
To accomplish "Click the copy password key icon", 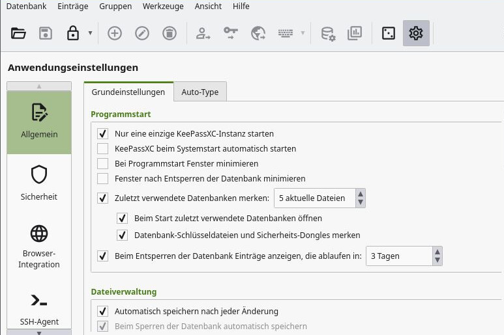I will point(231,33).
